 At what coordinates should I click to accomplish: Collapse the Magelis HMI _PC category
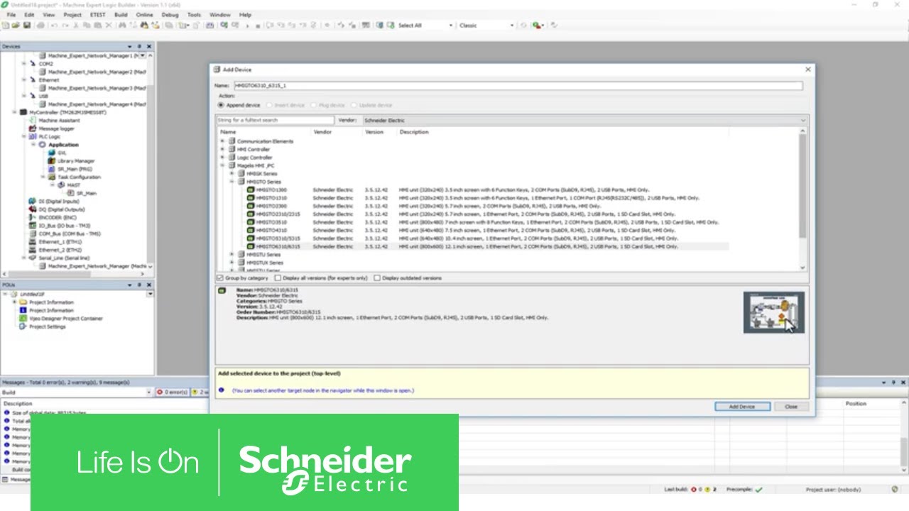[x=222, y=165]
